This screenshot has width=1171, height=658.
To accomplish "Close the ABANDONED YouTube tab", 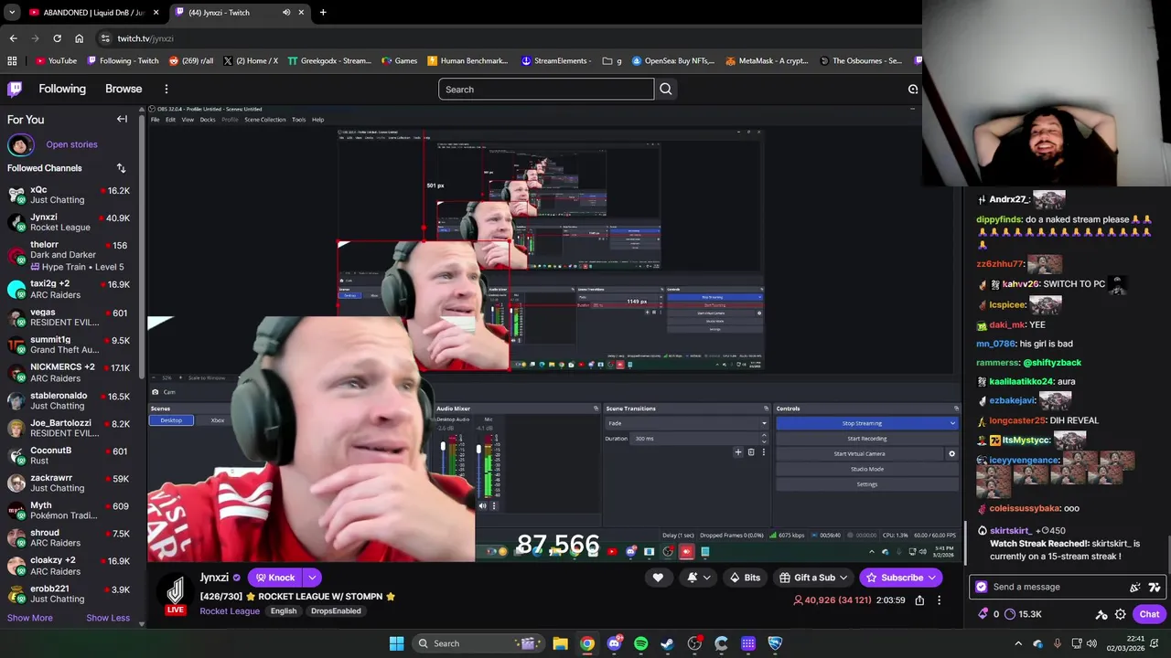I will pos(156,13).
